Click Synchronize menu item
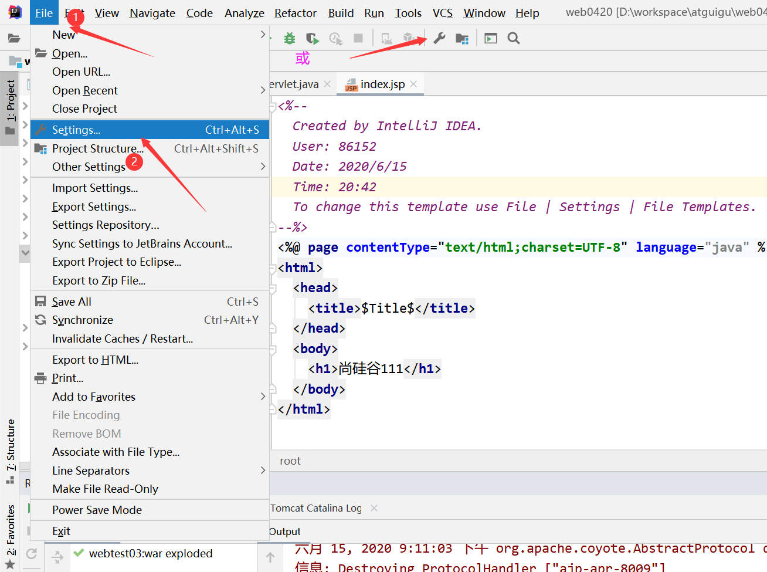This screenshot has height=572, width=767. [150, 320]
